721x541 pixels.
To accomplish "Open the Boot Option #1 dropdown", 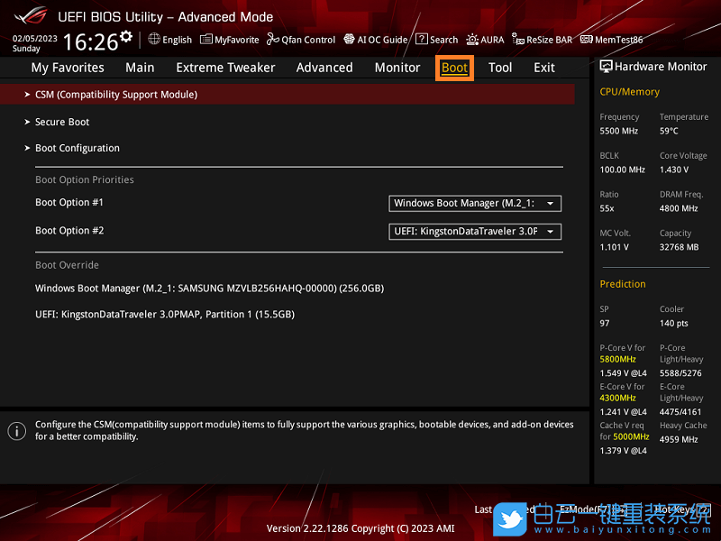I will (474, 203).
